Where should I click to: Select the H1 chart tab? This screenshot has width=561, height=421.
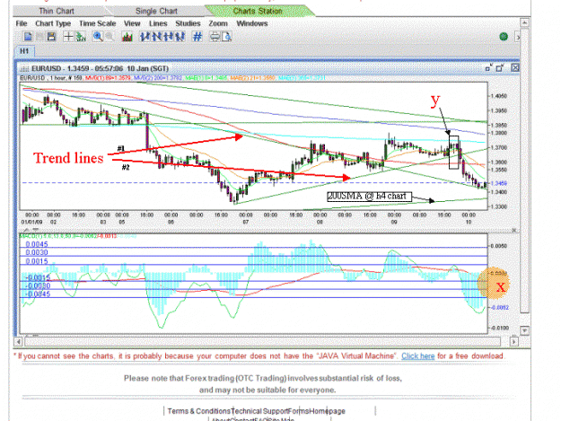[x=24, y=51]
